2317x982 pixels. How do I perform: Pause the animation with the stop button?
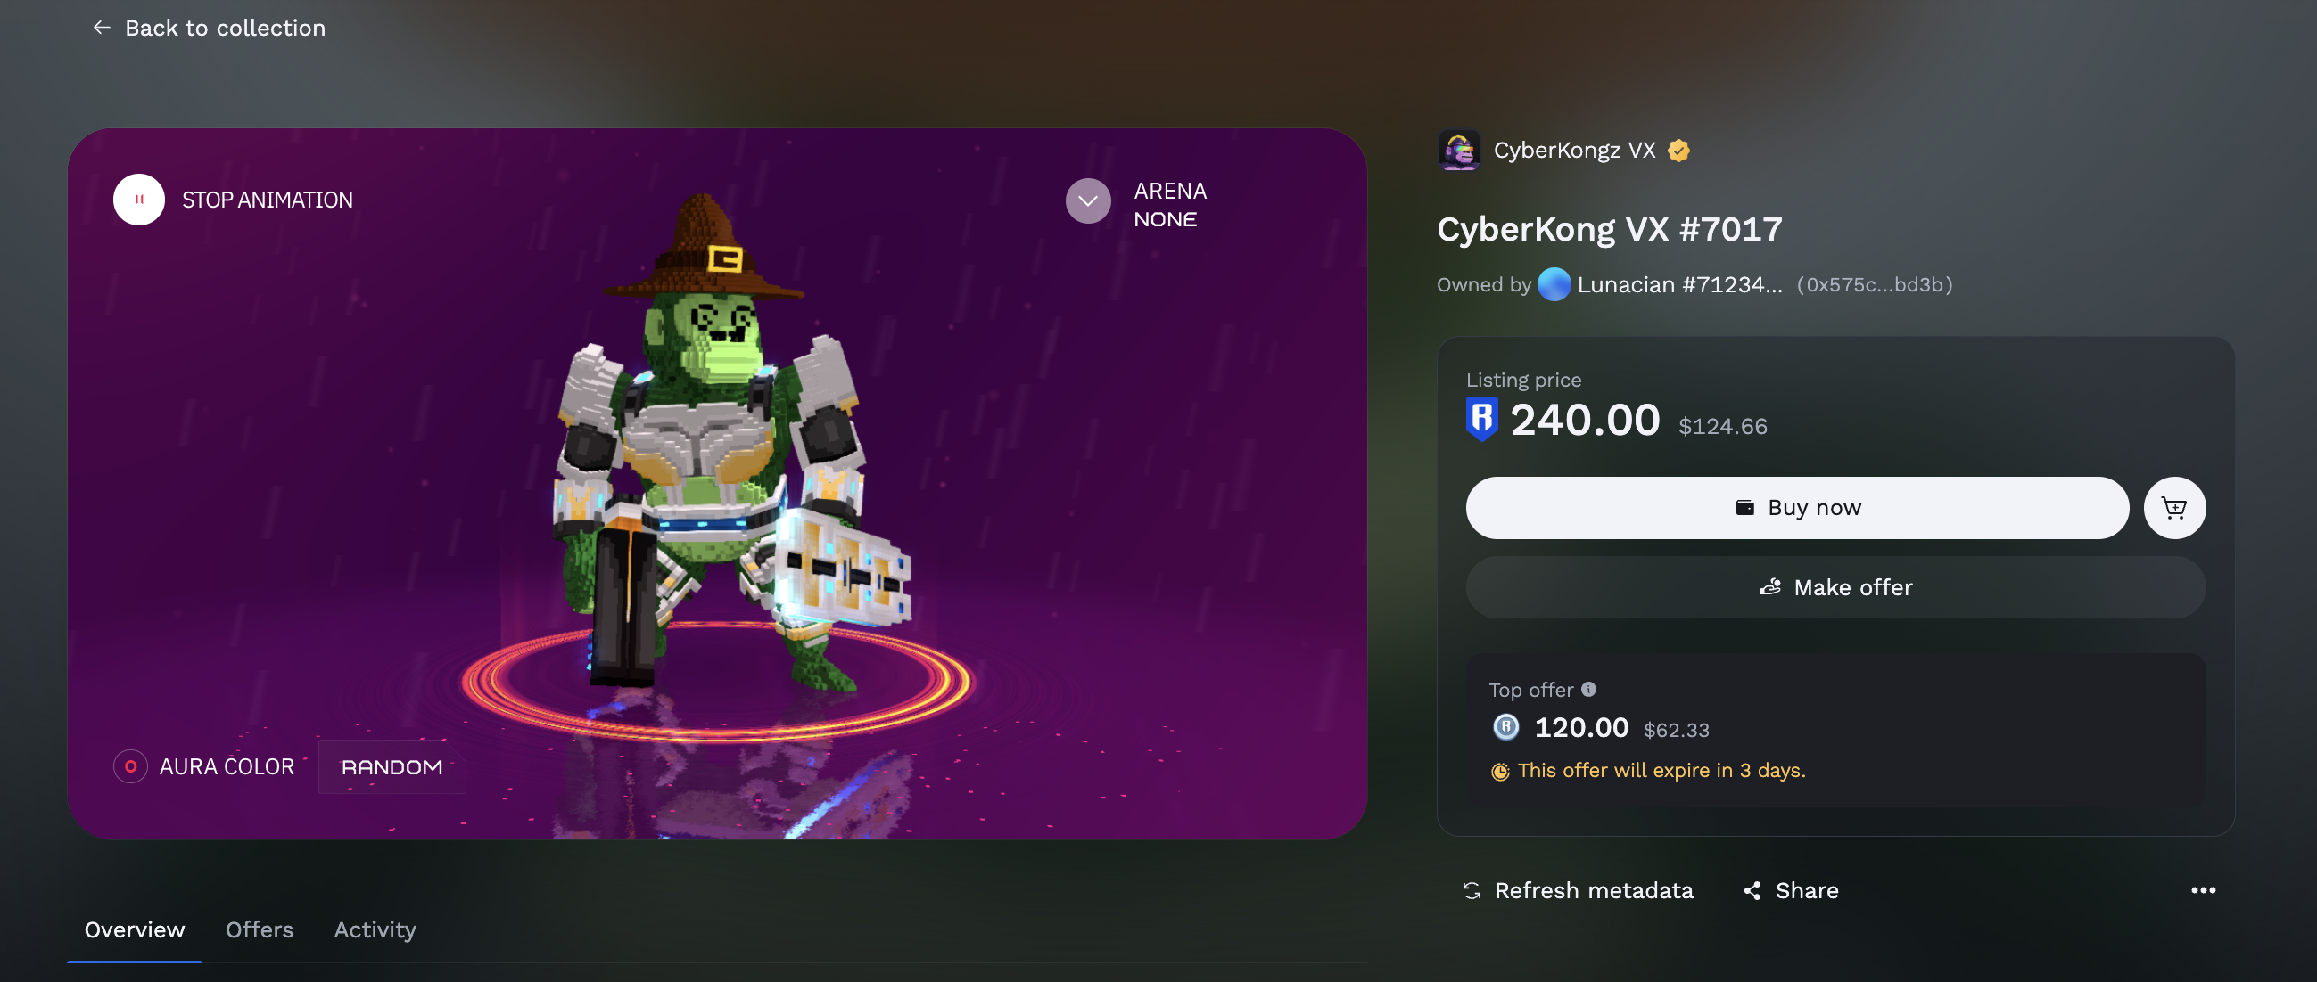(138, 200)
